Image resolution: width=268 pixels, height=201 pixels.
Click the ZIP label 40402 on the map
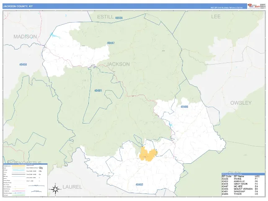[x=139, y=185]
